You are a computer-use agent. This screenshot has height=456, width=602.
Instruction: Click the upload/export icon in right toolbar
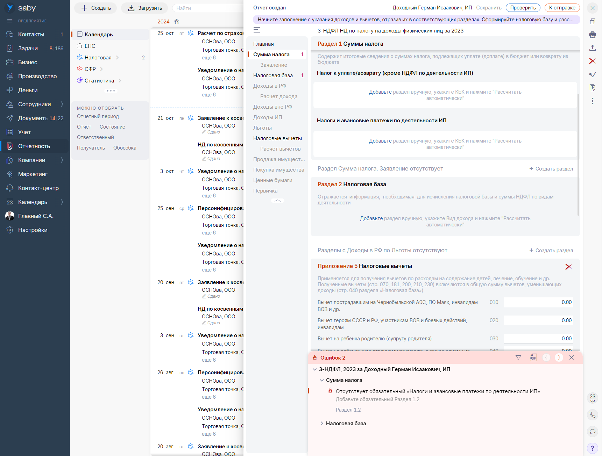[x=592, y=48]
